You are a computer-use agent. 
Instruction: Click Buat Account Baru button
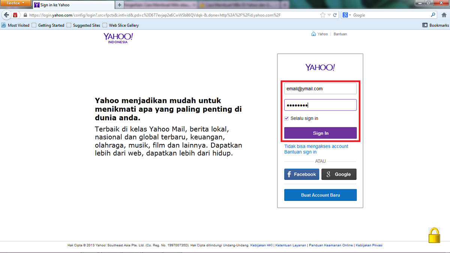point(321,195)
